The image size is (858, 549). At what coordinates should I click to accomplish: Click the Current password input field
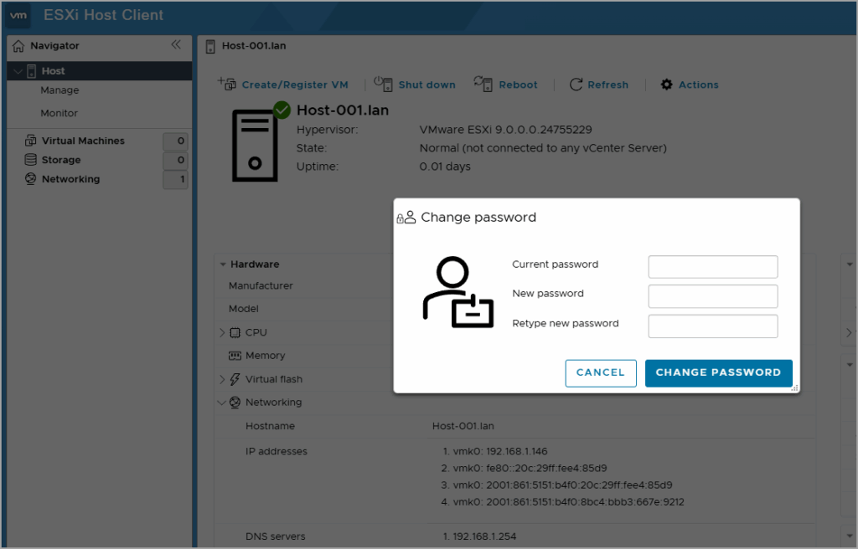712,266
